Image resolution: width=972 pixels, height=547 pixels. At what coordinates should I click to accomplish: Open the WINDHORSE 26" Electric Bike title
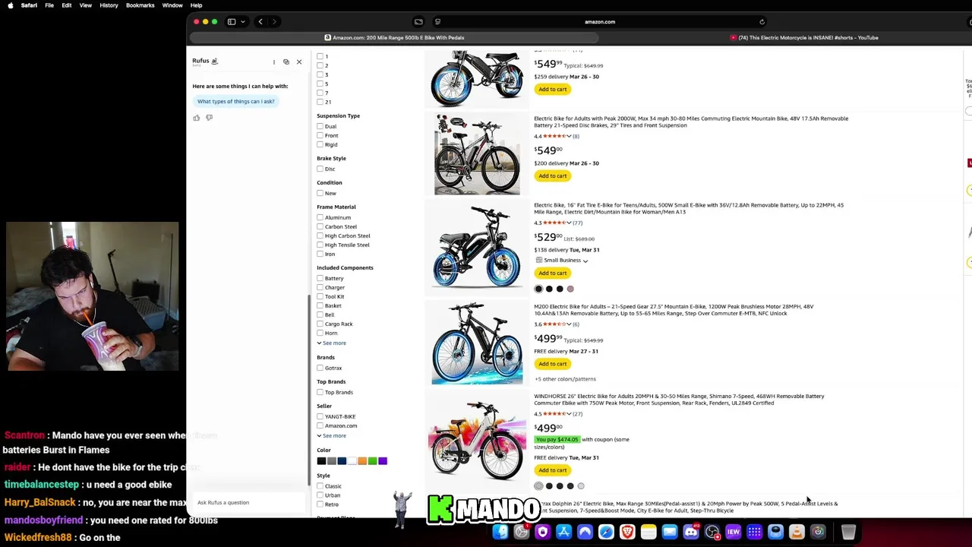pyautogui.click(x=679, y=400)
